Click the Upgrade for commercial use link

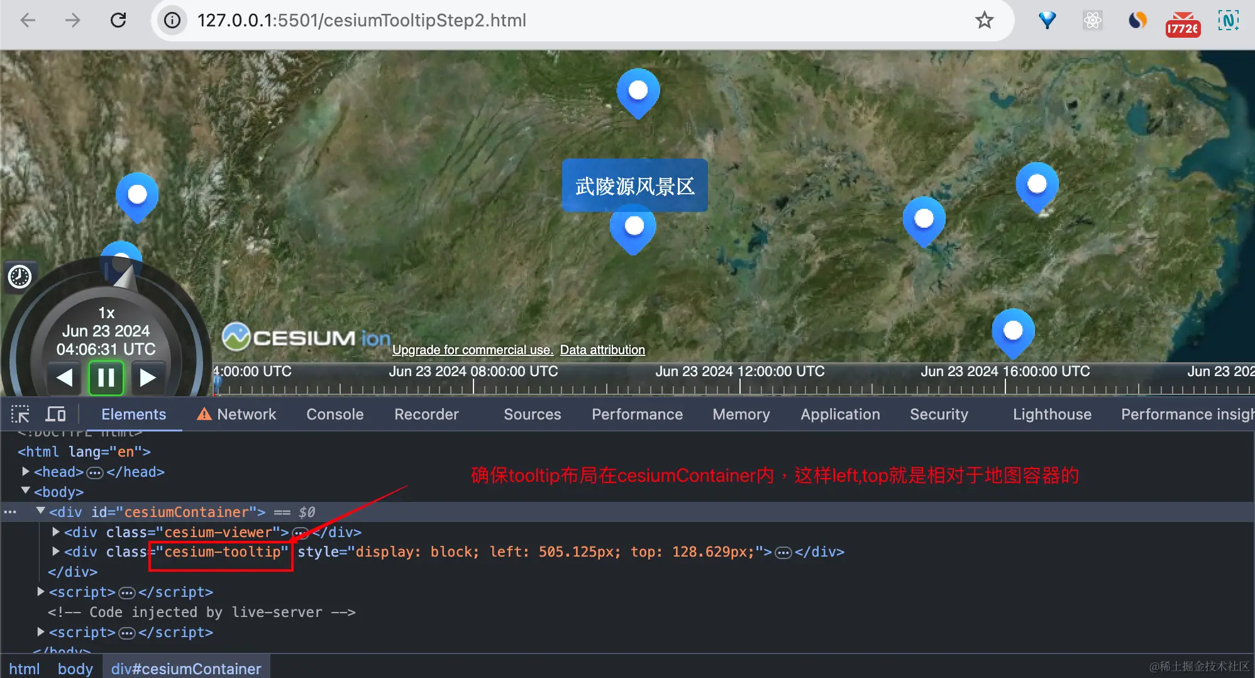point(472,350)
